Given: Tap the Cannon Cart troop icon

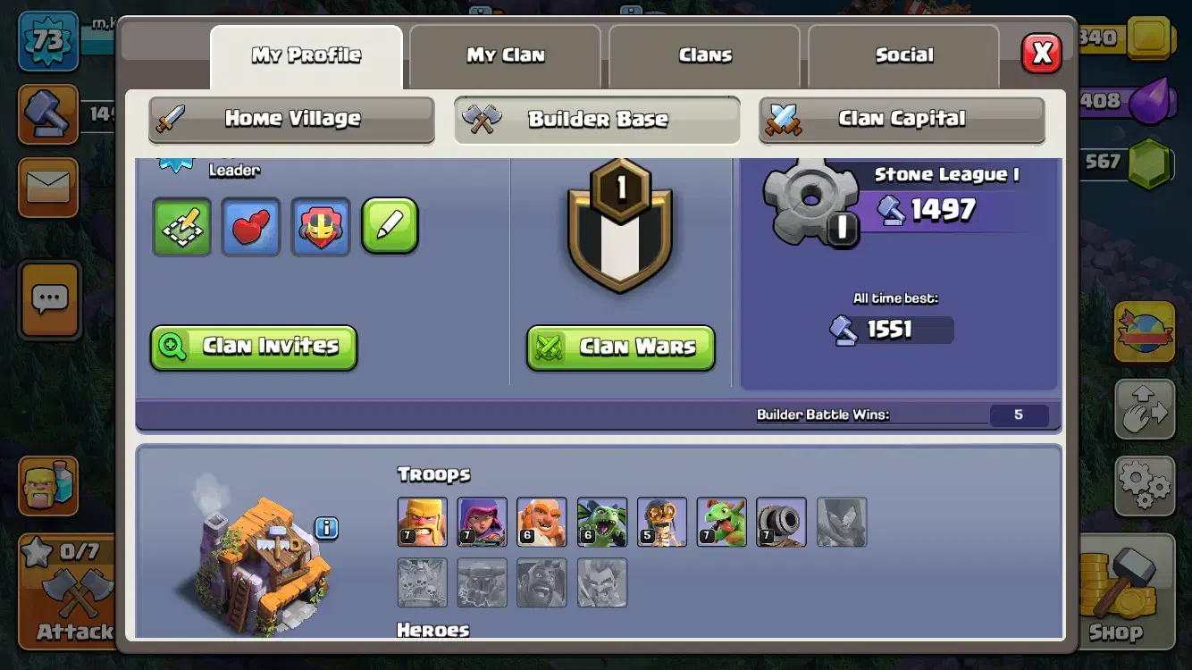Looking at the screenshot, I should pyautogui.click(x=781, y=522).
